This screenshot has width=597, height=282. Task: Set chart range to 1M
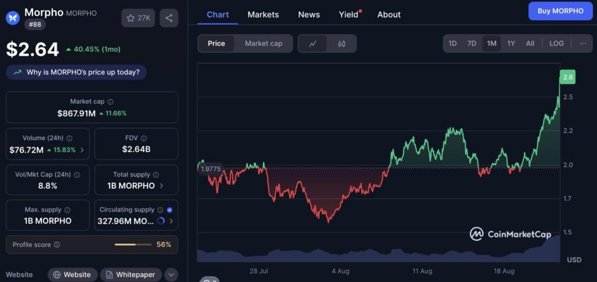pyautogui.click(x=491, y=43)
